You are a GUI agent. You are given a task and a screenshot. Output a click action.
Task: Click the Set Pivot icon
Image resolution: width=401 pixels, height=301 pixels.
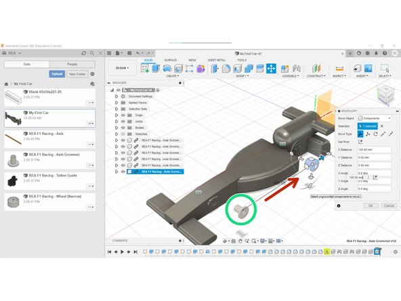tap(360, 142)
